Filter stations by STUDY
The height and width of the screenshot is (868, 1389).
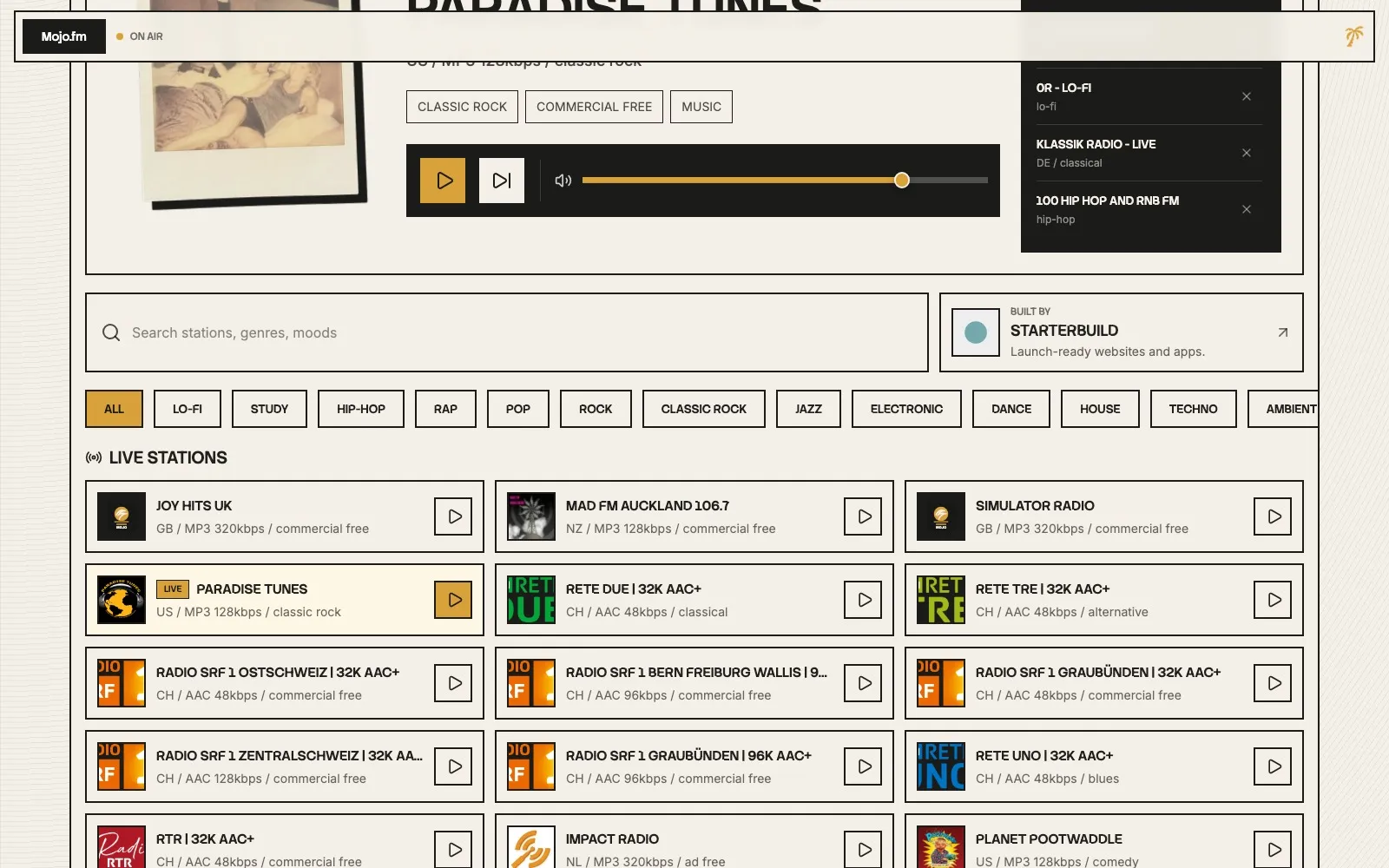coord(269,409)
